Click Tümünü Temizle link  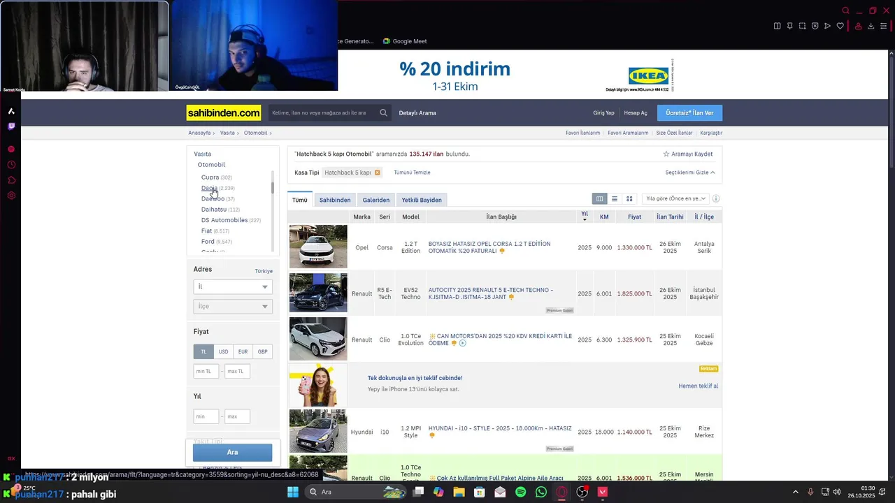tap(412, 173)
